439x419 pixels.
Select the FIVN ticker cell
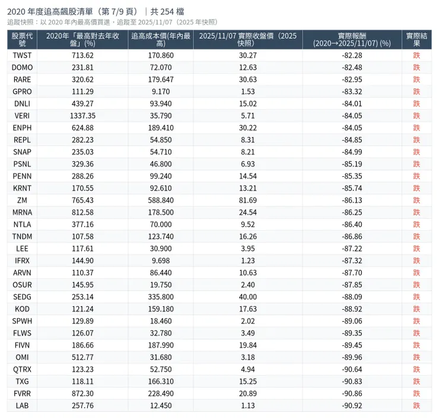[22, 345]
